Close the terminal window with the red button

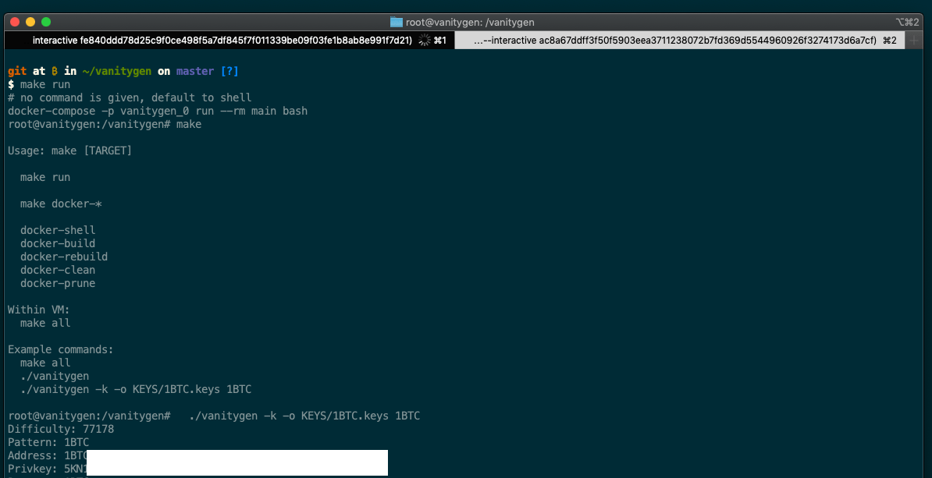coord(16,22)
